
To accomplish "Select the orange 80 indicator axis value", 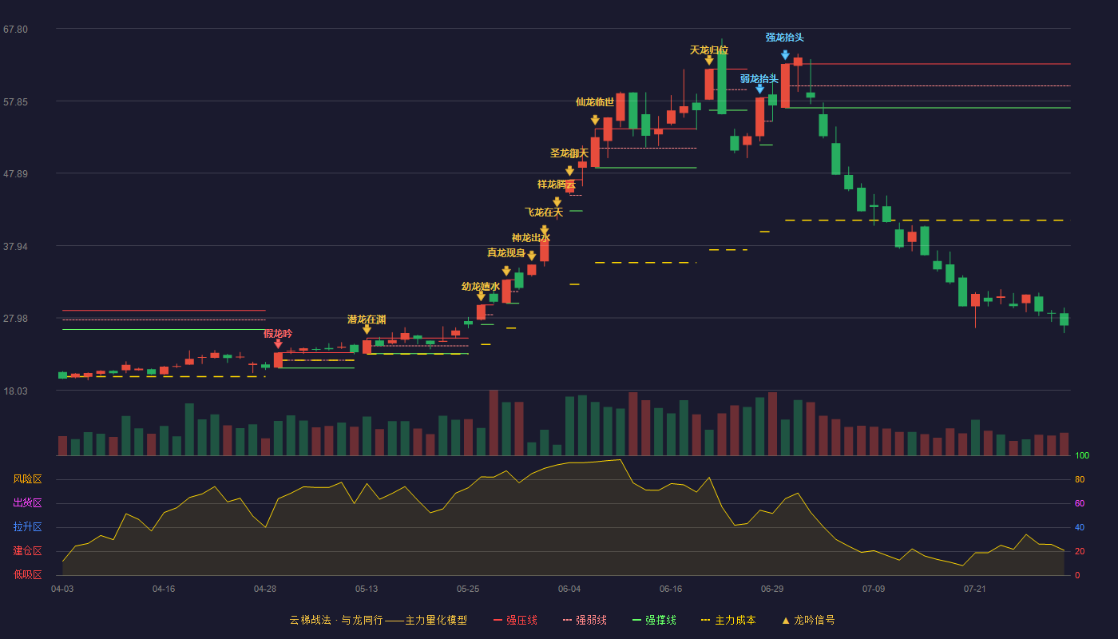I will click(1080, 480).
